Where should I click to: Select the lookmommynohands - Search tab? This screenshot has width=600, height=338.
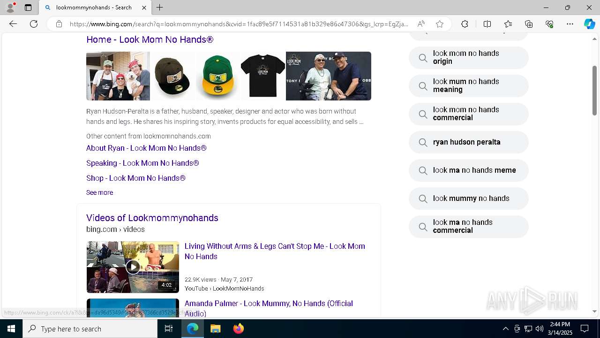pos(95,8)
